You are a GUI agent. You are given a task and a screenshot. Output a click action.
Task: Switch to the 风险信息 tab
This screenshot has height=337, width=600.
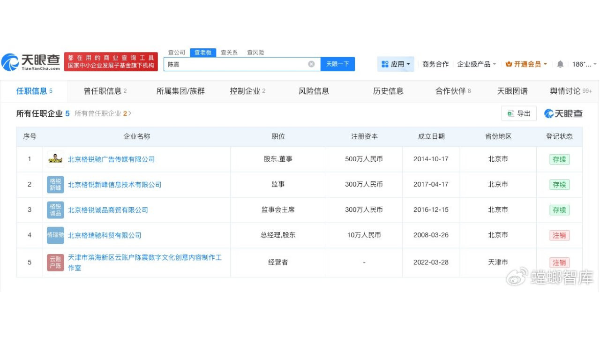click(x=314, y=91)
